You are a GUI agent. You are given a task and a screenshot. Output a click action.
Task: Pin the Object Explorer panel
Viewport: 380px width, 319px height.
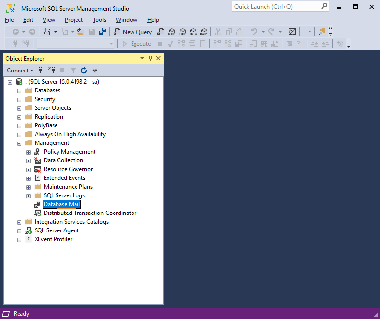(x=150, y=58)
